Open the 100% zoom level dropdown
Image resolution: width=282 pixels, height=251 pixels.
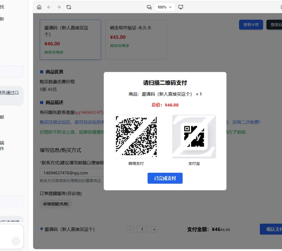165,7
